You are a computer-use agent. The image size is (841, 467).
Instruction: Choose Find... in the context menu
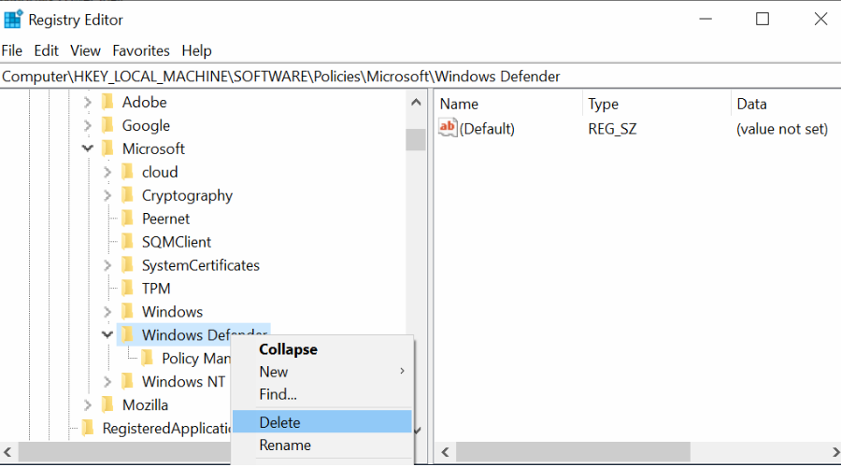pyautogui.click(x=322, y=394)
